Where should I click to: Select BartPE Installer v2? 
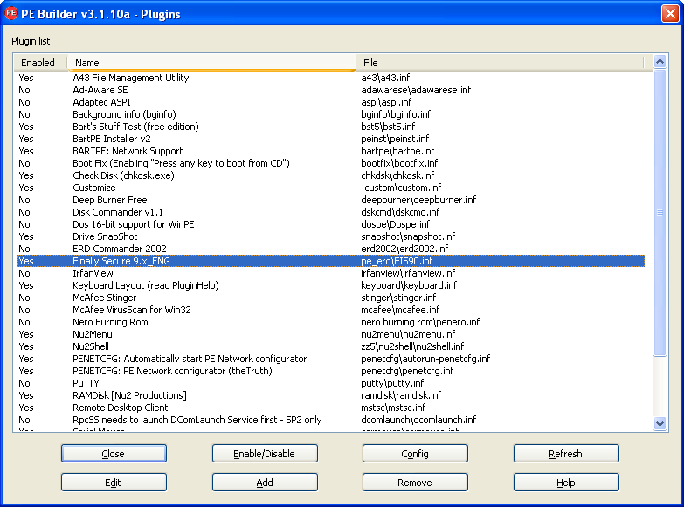click(x=331, y=139)
